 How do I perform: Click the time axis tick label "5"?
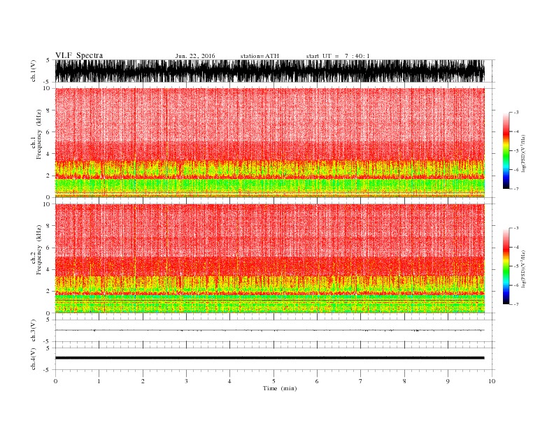(274, 381)
